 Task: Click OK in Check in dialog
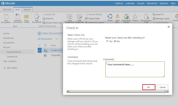click(x=149, y=87)
